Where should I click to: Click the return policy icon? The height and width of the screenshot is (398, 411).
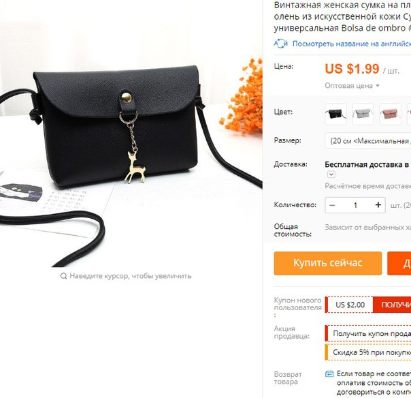[329, 373]
